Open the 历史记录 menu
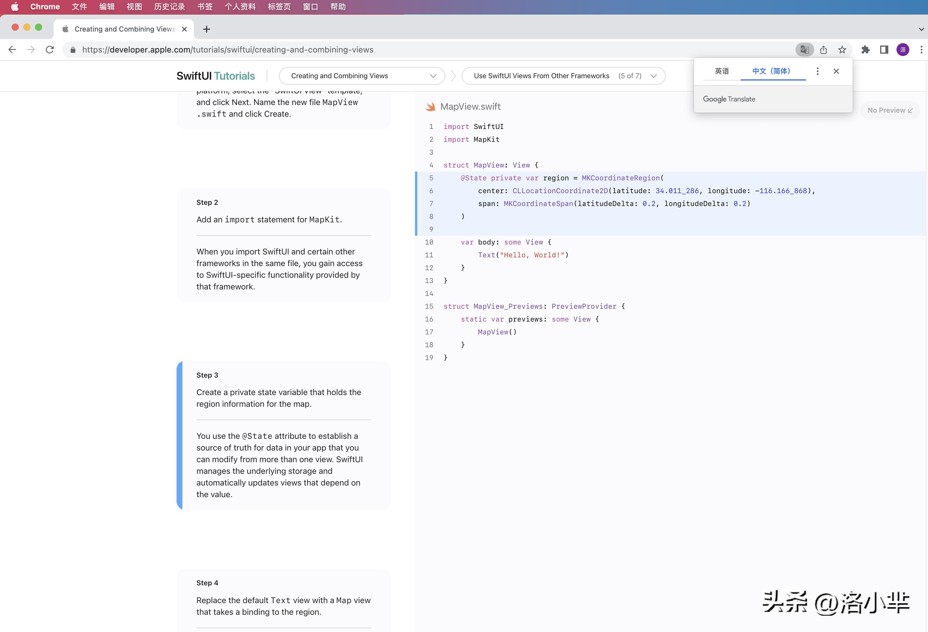 coord(169,7)
